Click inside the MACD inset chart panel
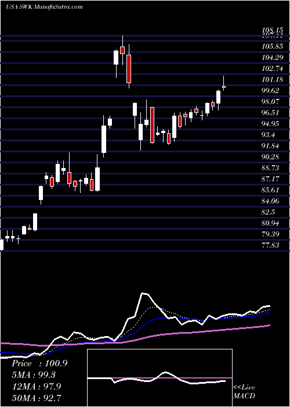The height and width of the screenshot is (407, 290). [159, 378]
